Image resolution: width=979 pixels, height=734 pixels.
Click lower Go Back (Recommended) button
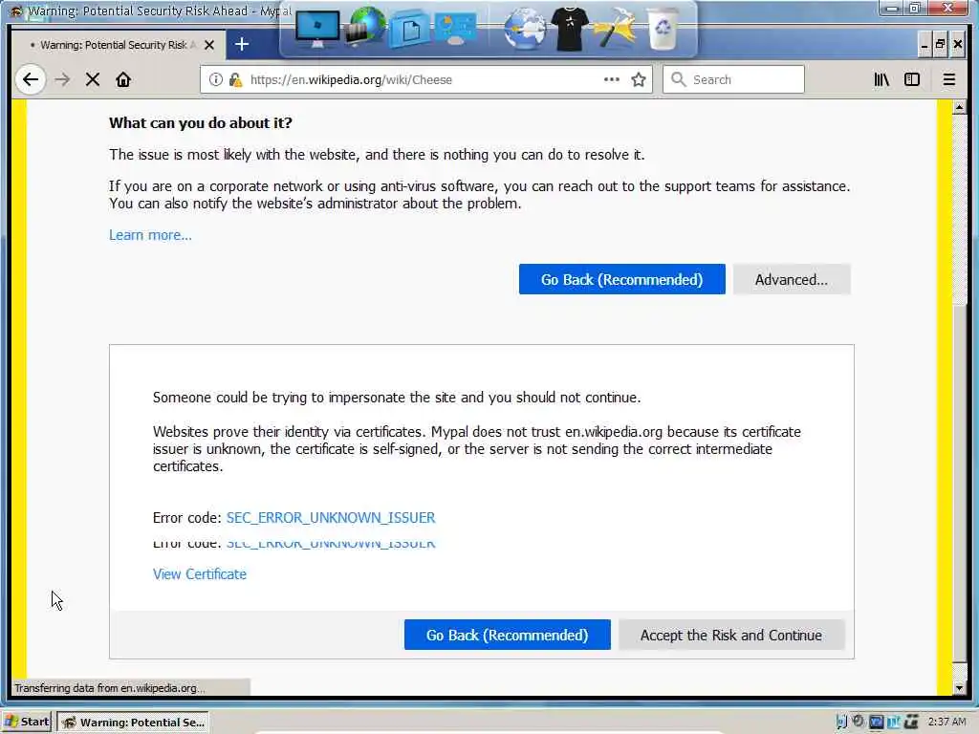(x=508, y=635)
